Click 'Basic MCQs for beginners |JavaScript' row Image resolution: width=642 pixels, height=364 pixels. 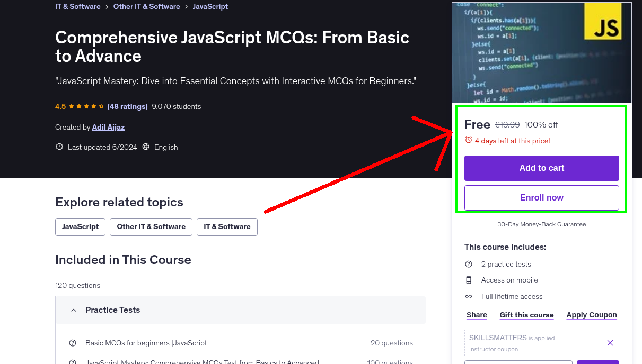tap(241, 343)
